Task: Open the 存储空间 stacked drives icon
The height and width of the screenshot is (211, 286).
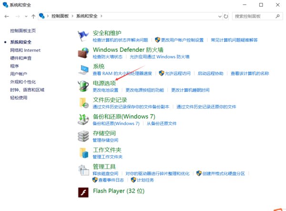Action: pos(83,136)
